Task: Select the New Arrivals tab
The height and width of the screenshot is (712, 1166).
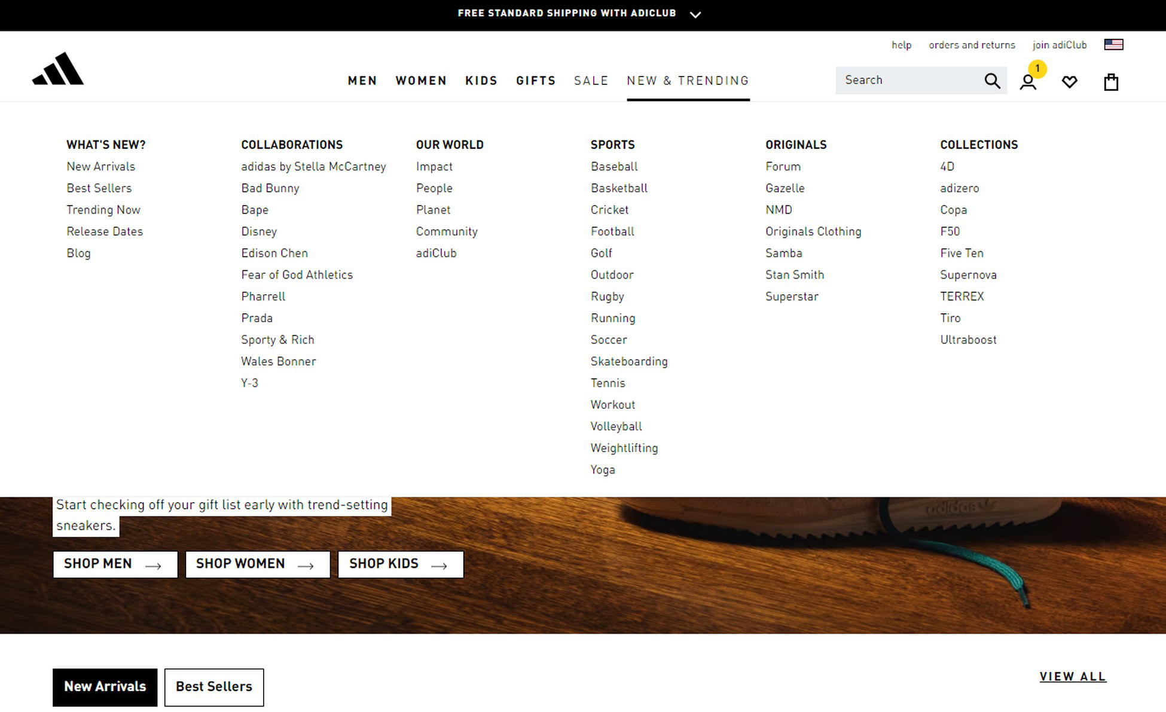Action: coord(105,687)
